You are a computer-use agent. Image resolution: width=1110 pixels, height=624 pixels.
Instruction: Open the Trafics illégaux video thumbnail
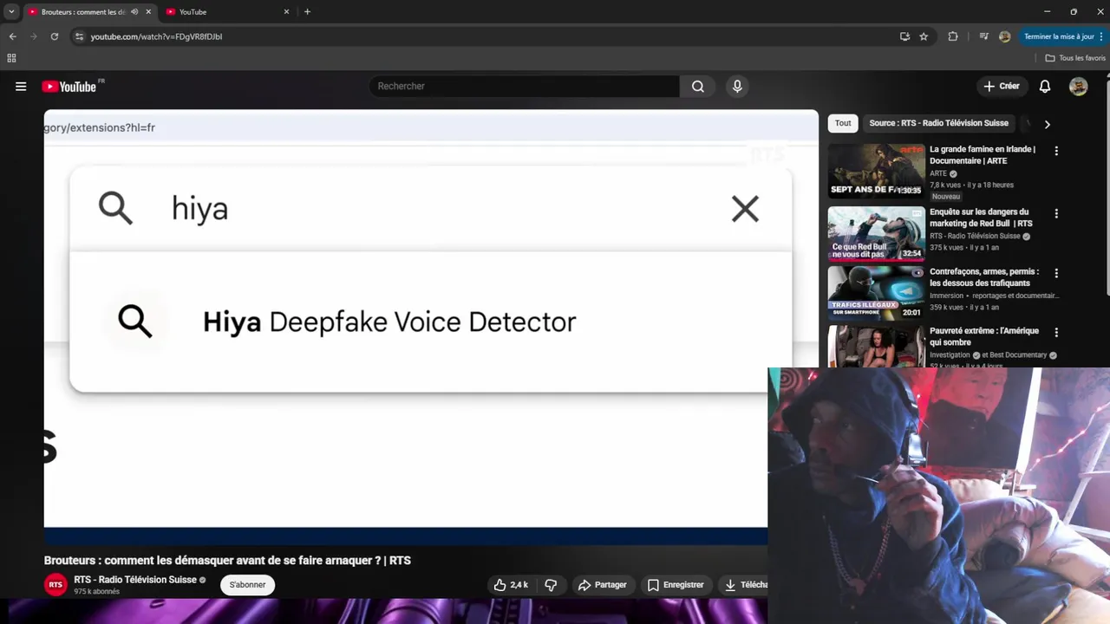(876, 293)
